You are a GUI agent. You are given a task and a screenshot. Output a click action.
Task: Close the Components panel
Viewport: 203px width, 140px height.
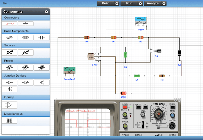[46, 12]
